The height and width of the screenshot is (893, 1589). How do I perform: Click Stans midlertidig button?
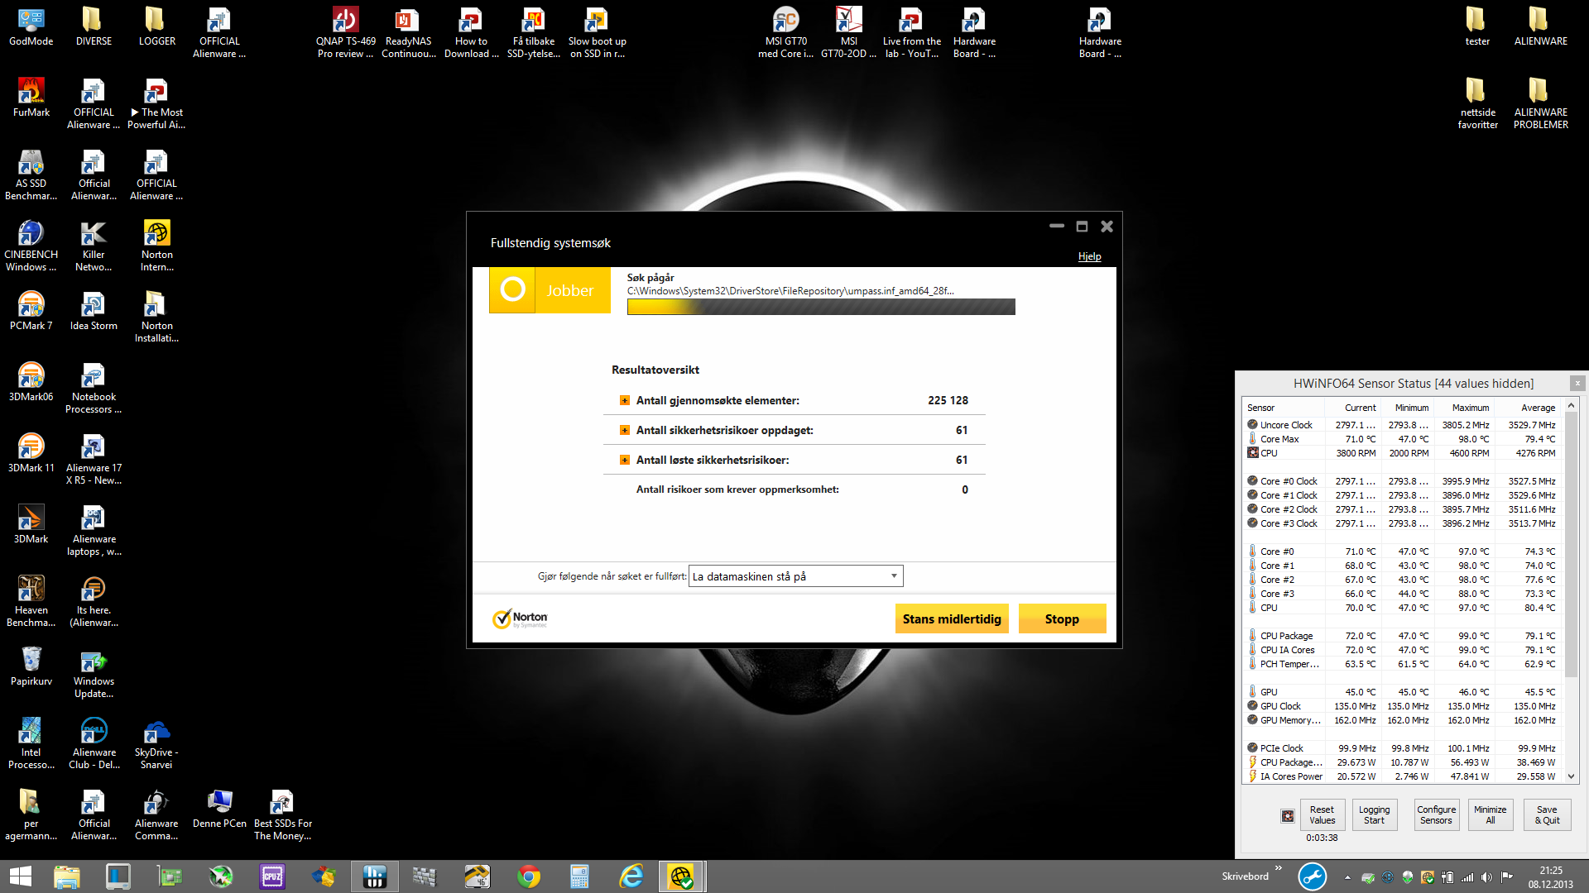(952, 618)
